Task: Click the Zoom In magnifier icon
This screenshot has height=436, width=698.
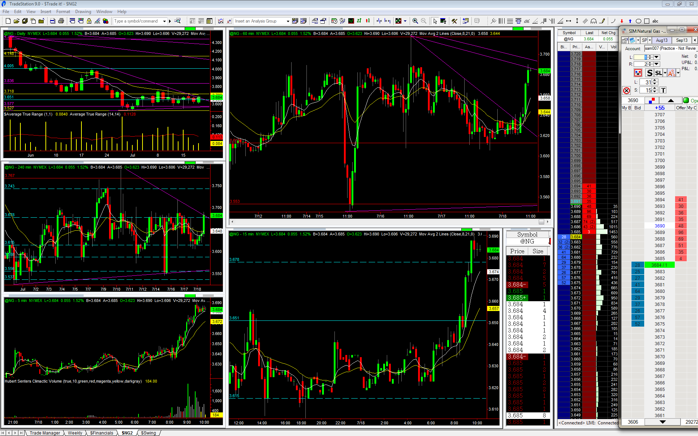Action: click(415, 21)
